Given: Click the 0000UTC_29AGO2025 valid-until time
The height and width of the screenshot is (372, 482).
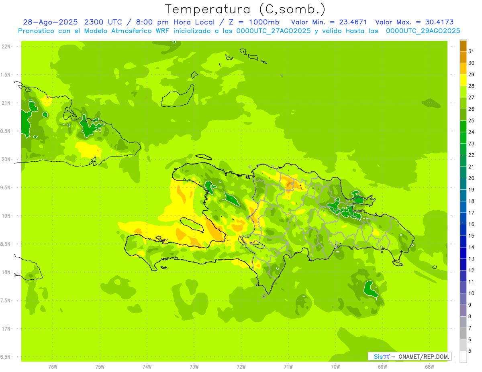Looking at the screenshot, I should 423,31.
